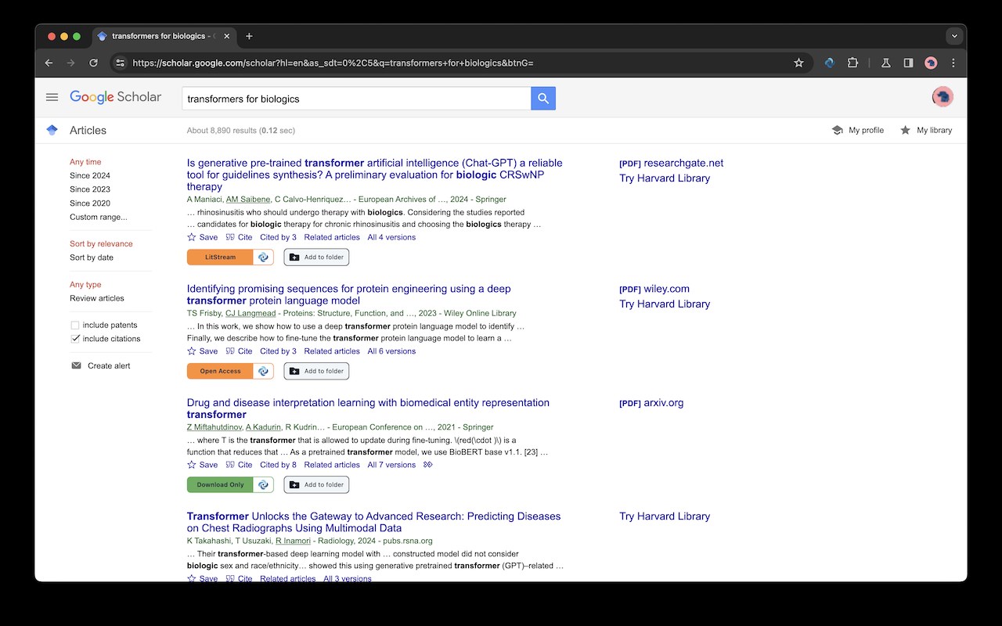Click the double-arrow more icon after All 7 versions

coord(427,465)
